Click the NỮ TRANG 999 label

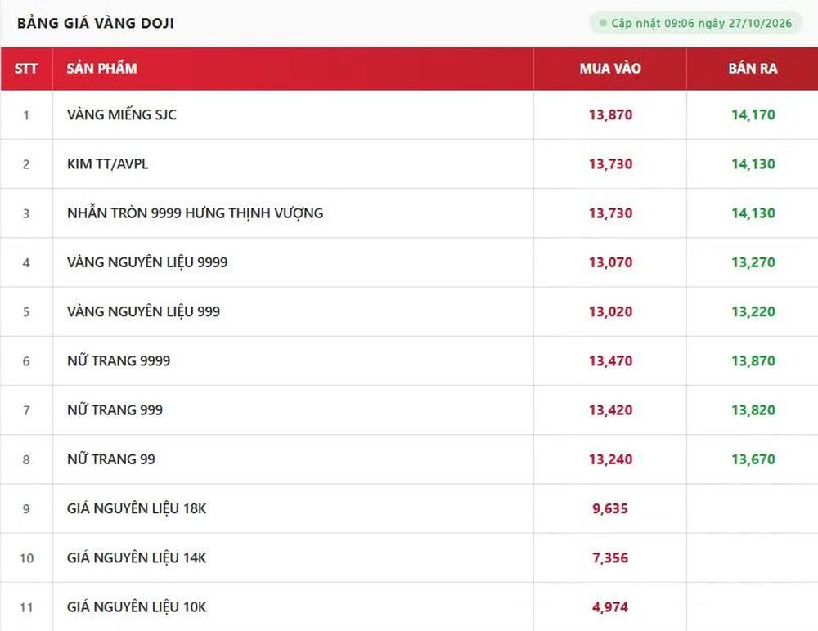[x=115, y=409]
